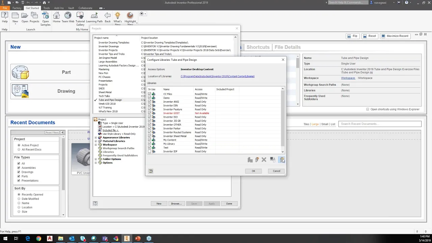Select the Inventor Routed Systems library row
The image size is (432, 243).
pyautogui.click(x=214, y=132)
